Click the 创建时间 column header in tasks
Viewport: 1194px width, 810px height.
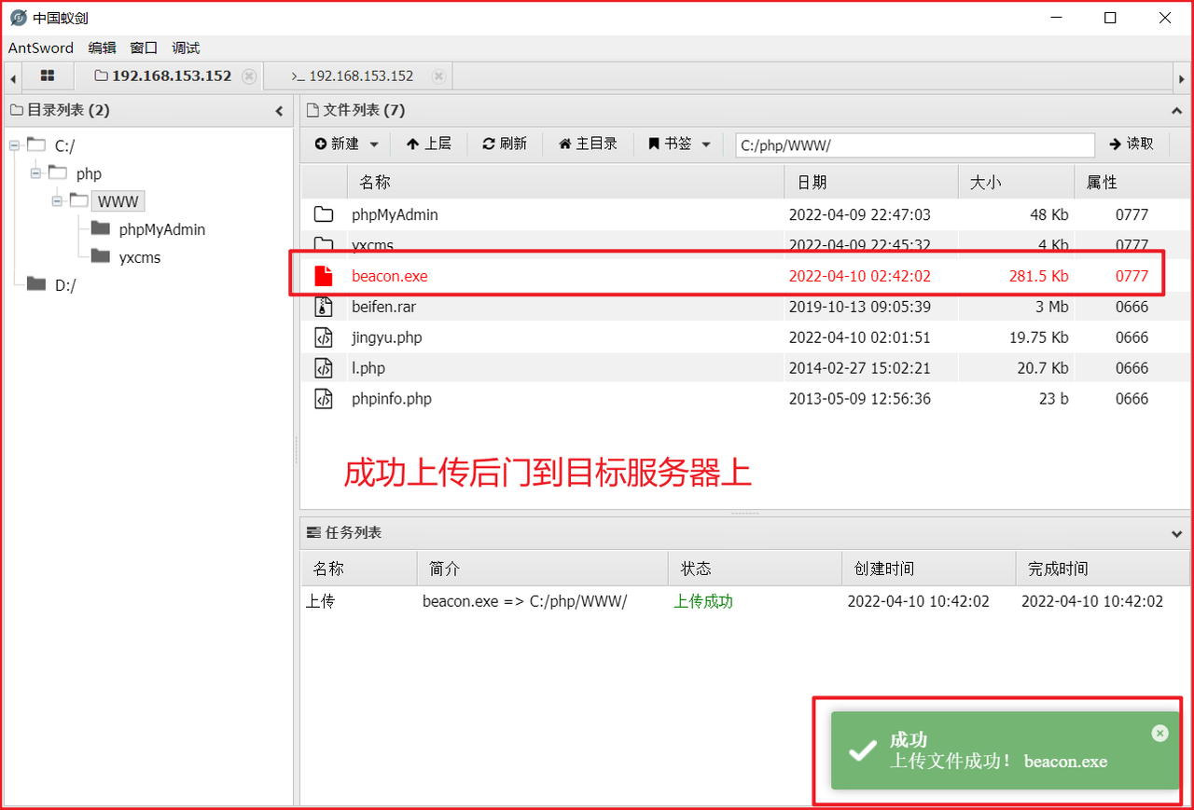tap(928, 569)
